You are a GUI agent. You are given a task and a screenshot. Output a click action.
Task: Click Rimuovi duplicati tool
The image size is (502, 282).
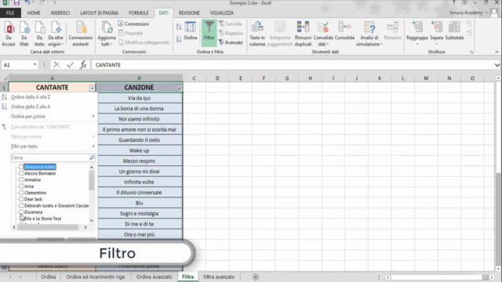pyautogui.click(x=303, y=34)
